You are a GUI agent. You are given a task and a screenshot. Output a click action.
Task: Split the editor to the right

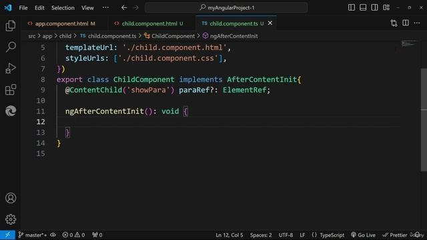coord(406,23)
